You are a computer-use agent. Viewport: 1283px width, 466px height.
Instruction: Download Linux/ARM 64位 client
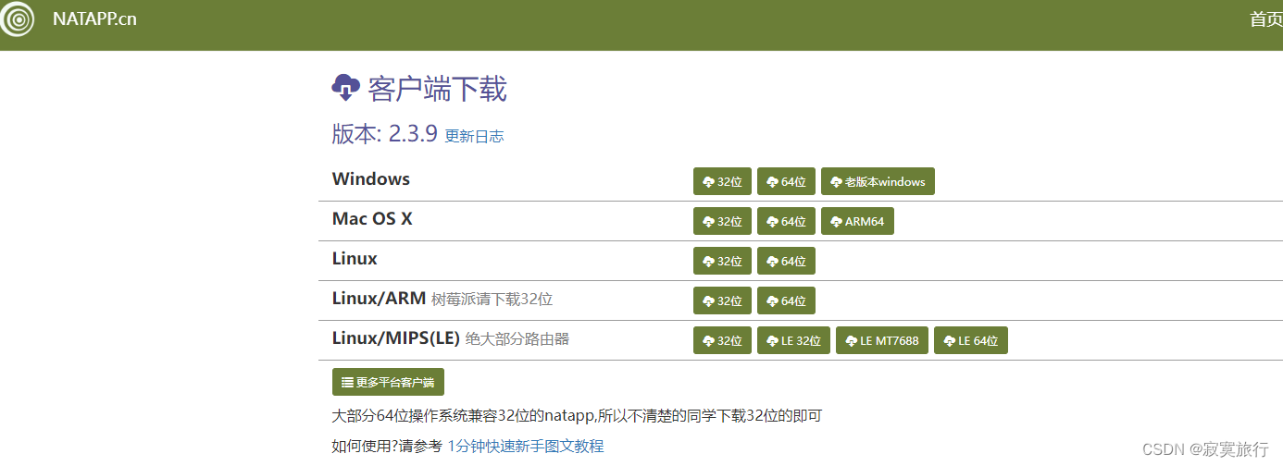786,301
